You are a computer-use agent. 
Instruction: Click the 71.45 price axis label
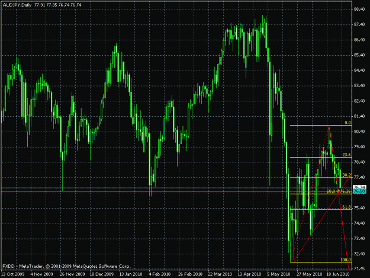click(359, 269)
